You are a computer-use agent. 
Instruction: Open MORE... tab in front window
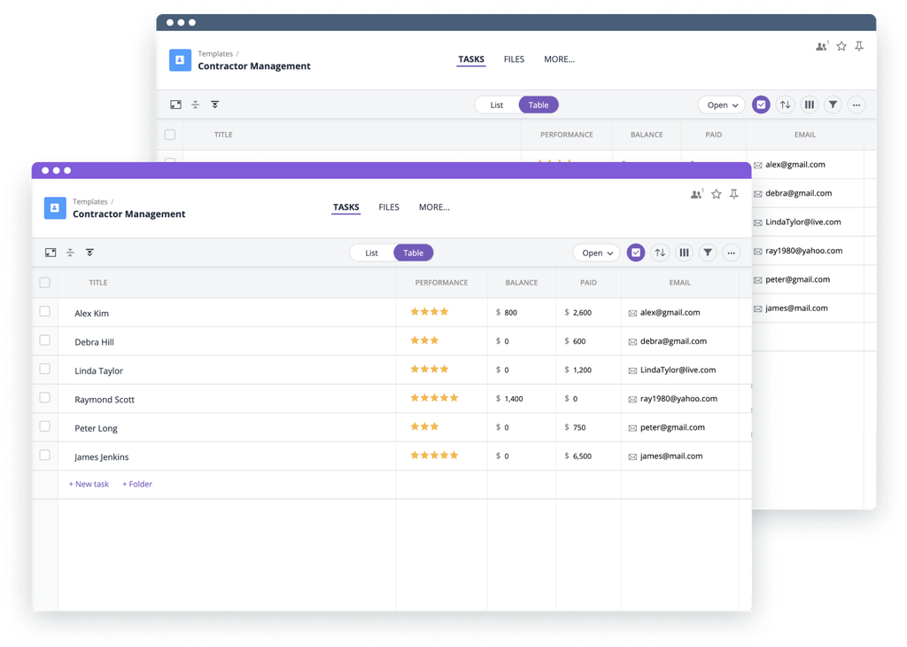(x=434, y=207)
